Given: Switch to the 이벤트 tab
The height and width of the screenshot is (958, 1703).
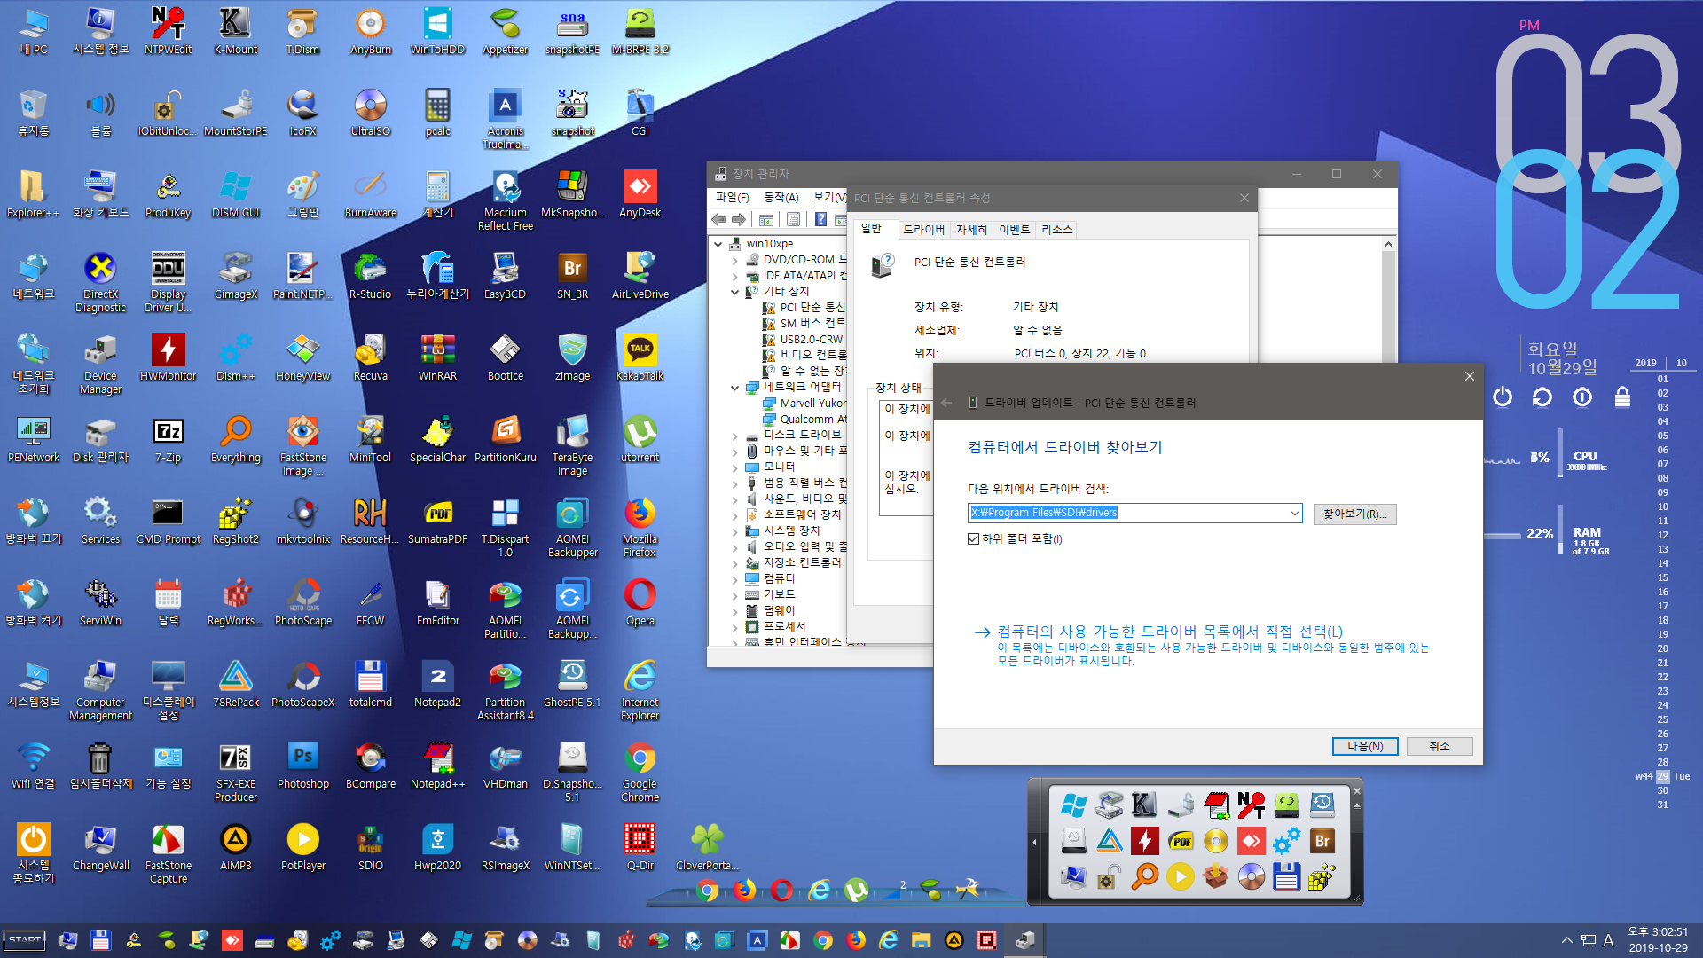Looking at the screenshot, I should (x=1014, y=230).
